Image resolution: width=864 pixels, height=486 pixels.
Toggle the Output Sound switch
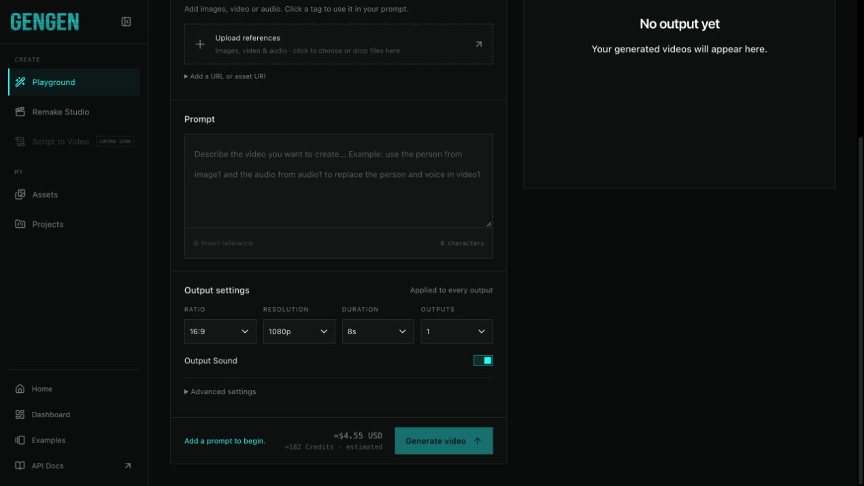point(483,361)
